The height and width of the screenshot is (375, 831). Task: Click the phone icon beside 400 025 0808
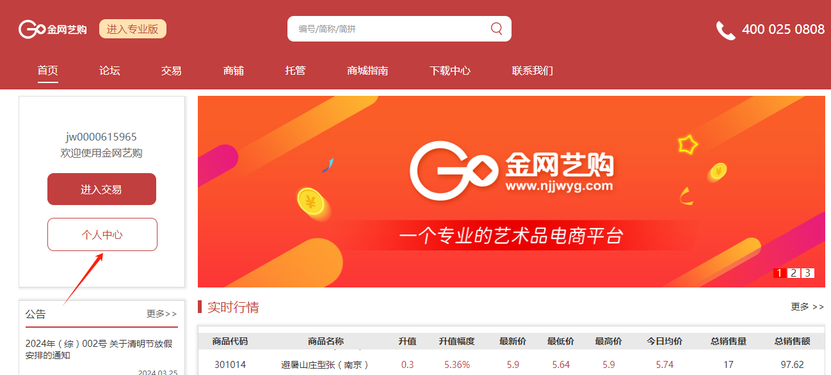725,30
